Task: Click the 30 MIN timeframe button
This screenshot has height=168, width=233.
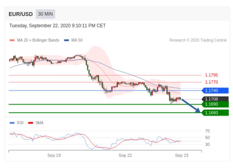Action: tap(45, 14)
